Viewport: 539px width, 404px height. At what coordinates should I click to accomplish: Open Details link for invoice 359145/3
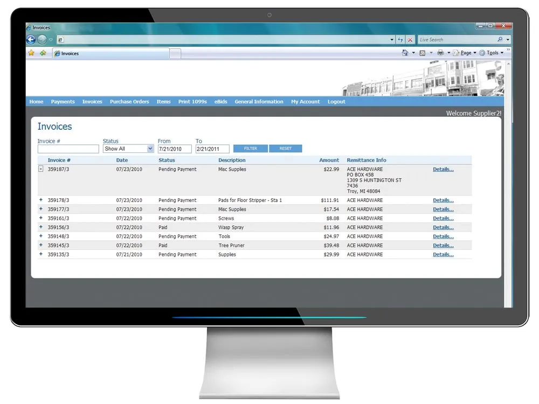pyautogui.click(x=442, y=245)
